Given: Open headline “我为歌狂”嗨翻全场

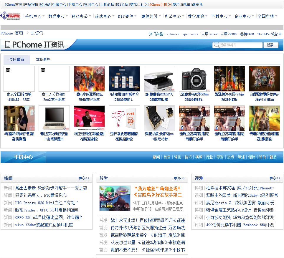Looking at the screenshot, I should click(x=158, y=191).
